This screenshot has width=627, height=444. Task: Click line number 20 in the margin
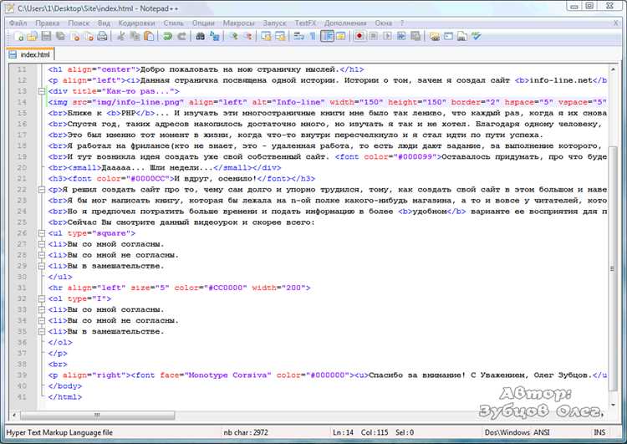tap(23, 167)
